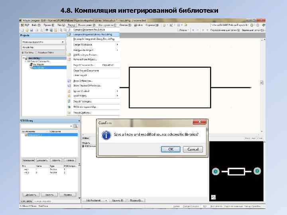Click Удалить button next to Add Footprint
This screenshot has width=287, height=215.
tap(118, 201)
